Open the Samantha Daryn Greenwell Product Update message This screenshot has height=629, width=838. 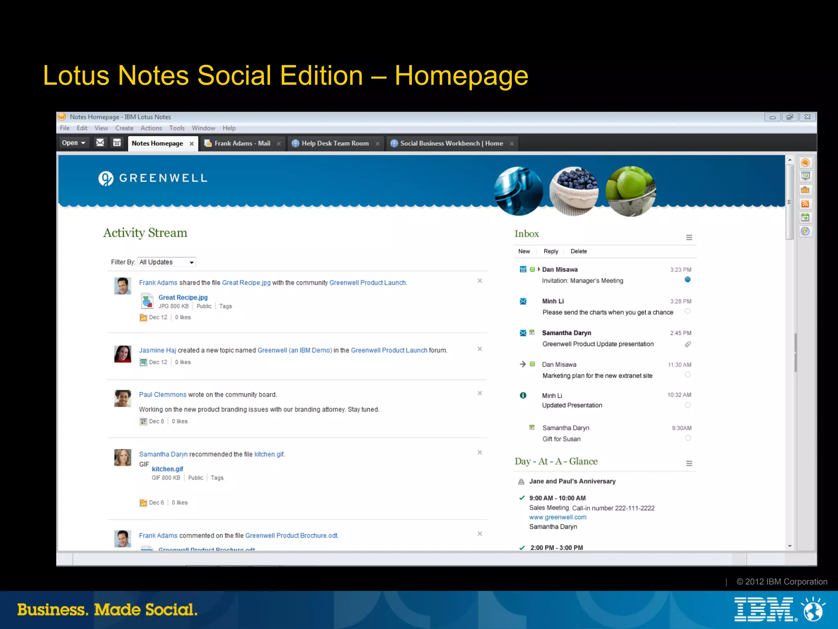click(x=605, y=338)
